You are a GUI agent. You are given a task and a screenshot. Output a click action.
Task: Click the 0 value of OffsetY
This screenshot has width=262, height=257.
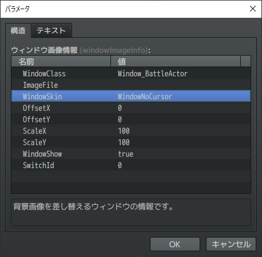tap(120, 119)
